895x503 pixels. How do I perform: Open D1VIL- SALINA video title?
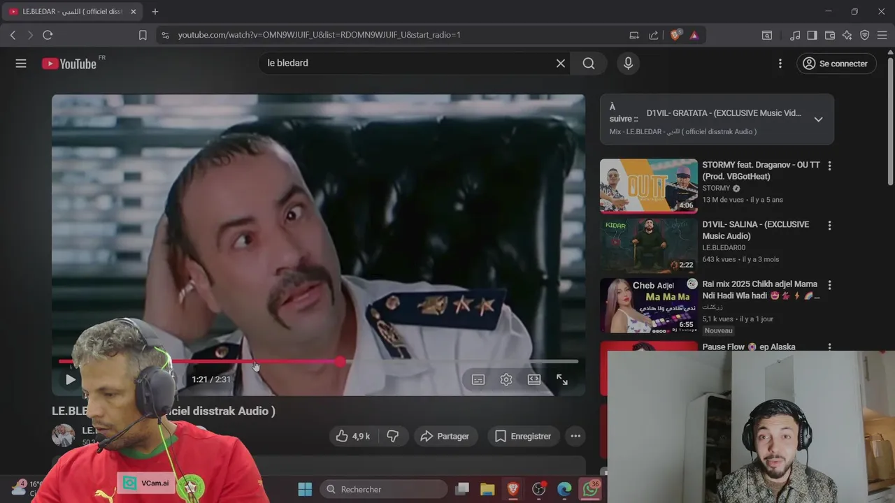coord(756,231)
